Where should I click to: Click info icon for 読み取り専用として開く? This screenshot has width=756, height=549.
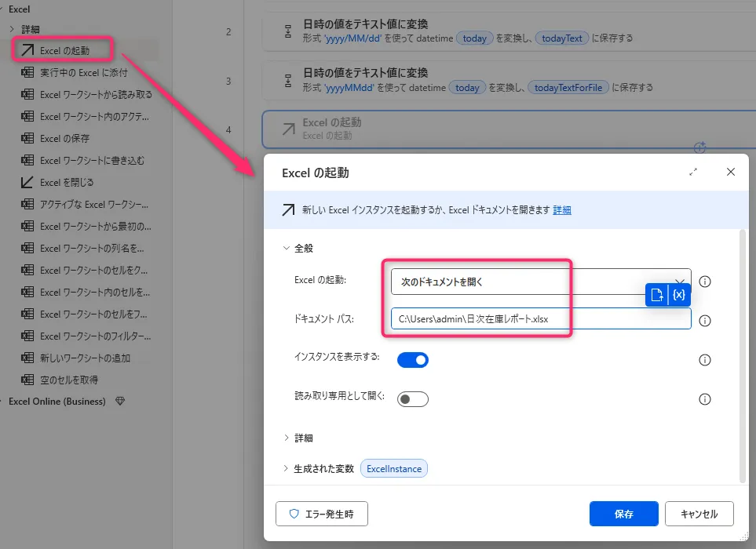point(704,399)
